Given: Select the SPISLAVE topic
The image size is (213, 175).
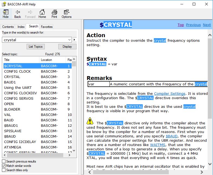Looking at the screenshot, I should click(x=37, y=131).
